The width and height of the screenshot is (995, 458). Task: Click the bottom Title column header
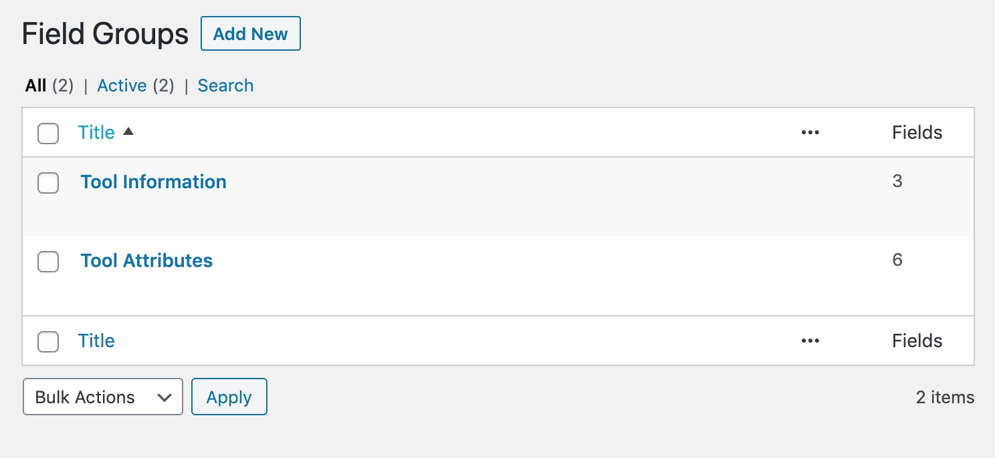[x=96, y=340]
